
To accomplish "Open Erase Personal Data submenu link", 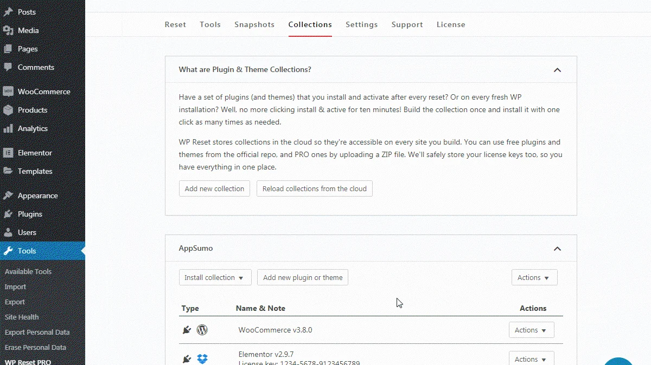I will [35, 347].
